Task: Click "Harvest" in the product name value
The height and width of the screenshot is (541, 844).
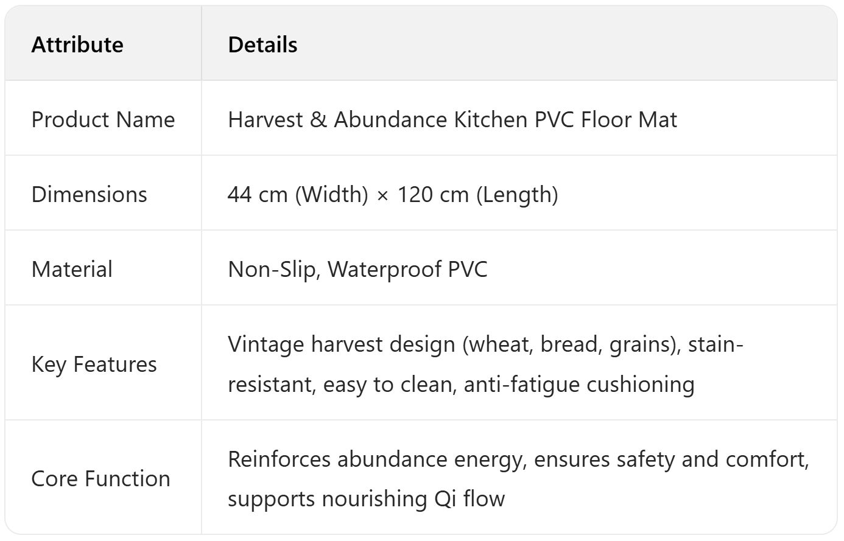Action: 265,119
